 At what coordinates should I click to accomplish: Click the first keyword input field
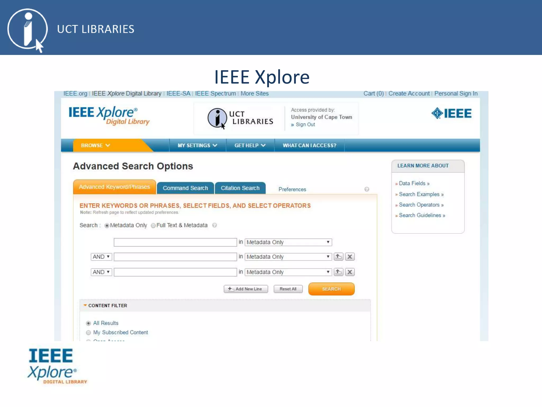(x=175, y=242)
